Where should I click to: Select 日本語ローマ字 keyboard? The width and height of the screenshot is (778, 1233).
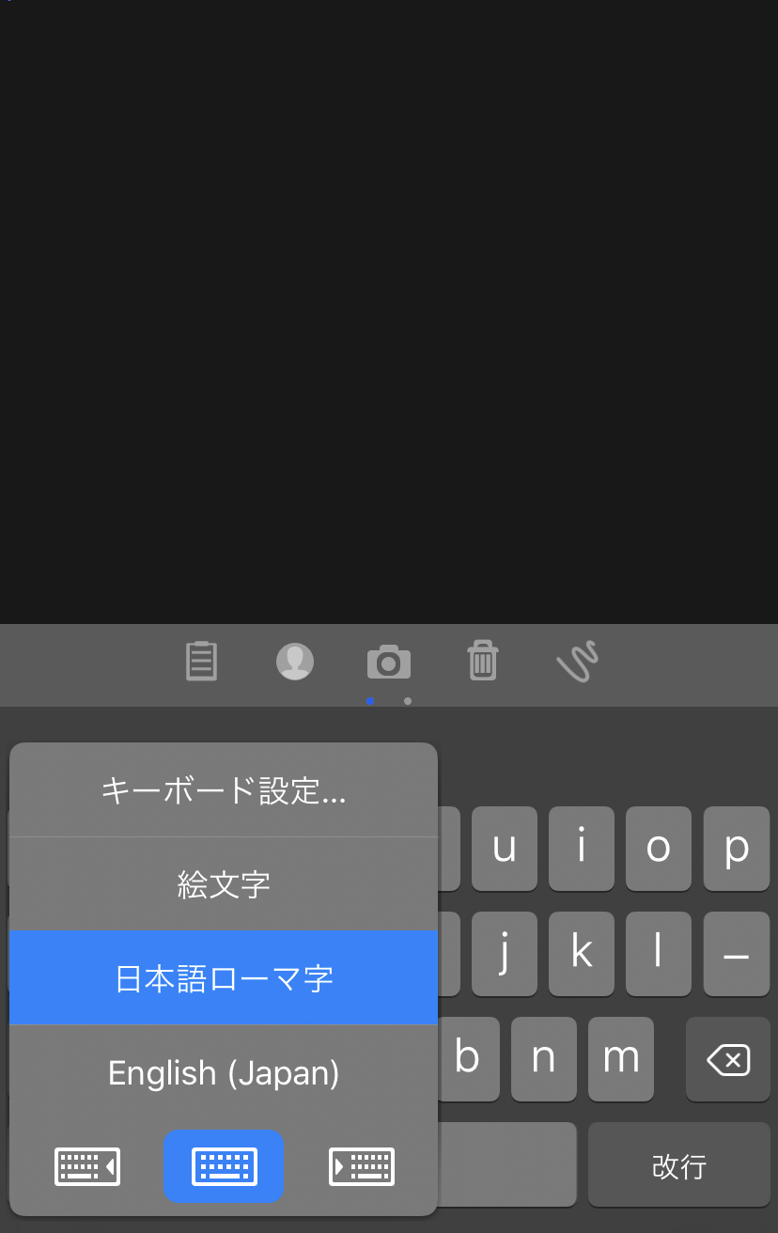click(x=224, y=978)
